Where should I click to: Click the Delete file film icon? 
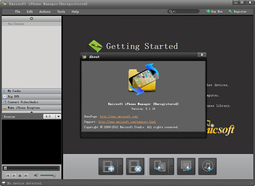[x=135, y=166]
